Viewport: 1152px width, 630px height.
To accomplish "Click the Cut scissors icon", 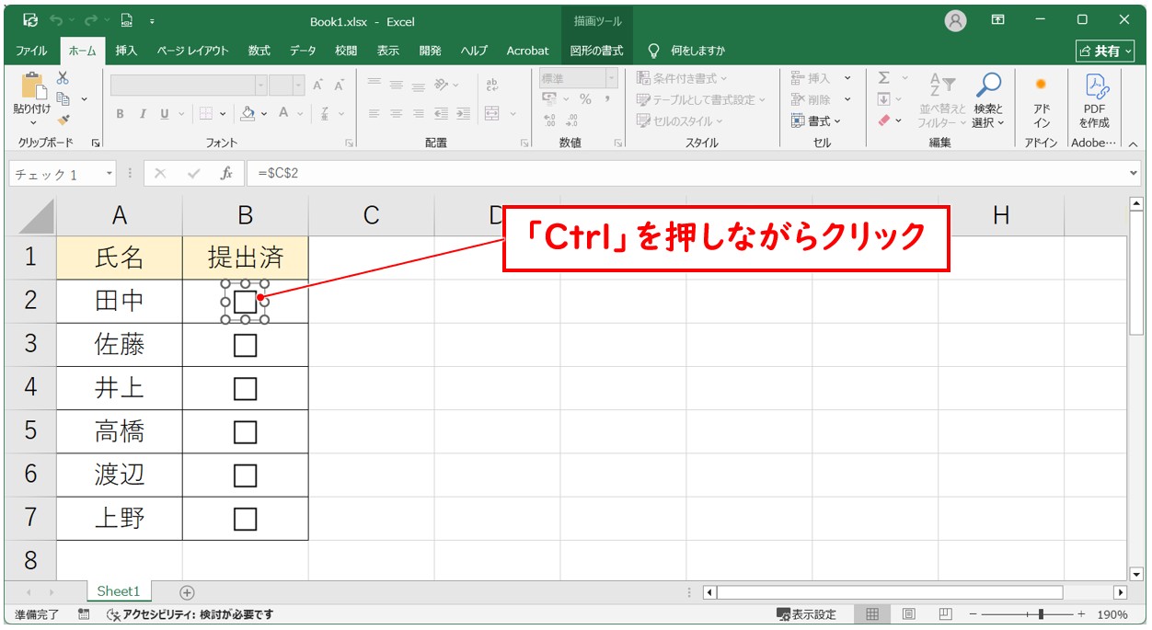I will [x=63, y=78].
